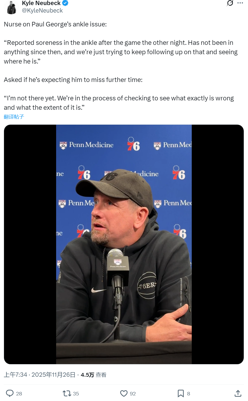The image size is (248, 401).
Task: View the 4.5万 查看 view count
Action: [x=93, y=375]
